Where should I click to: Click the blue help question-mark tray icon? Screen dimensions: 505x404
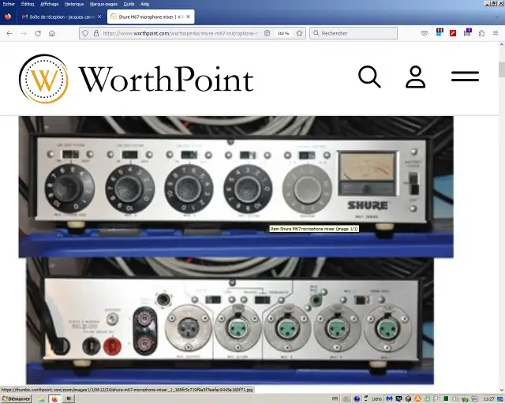(357, 399)
